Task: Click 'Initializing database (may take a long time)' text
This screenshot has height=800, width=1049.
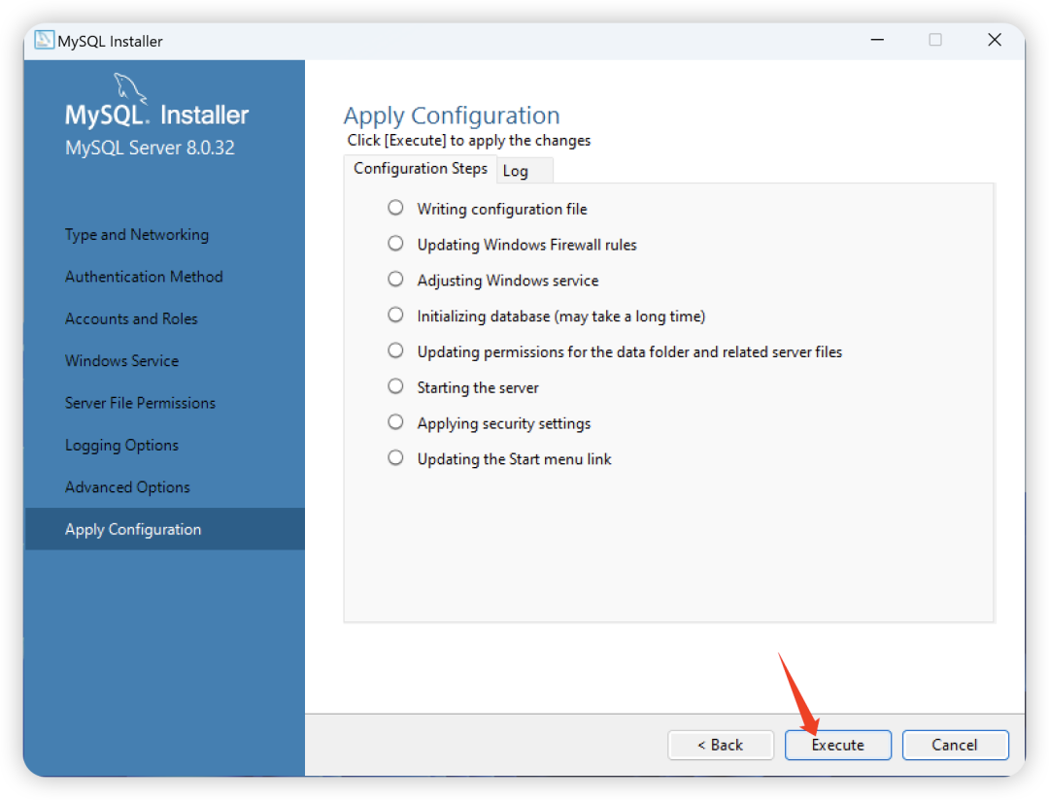Action: click(x=561, y=317)
